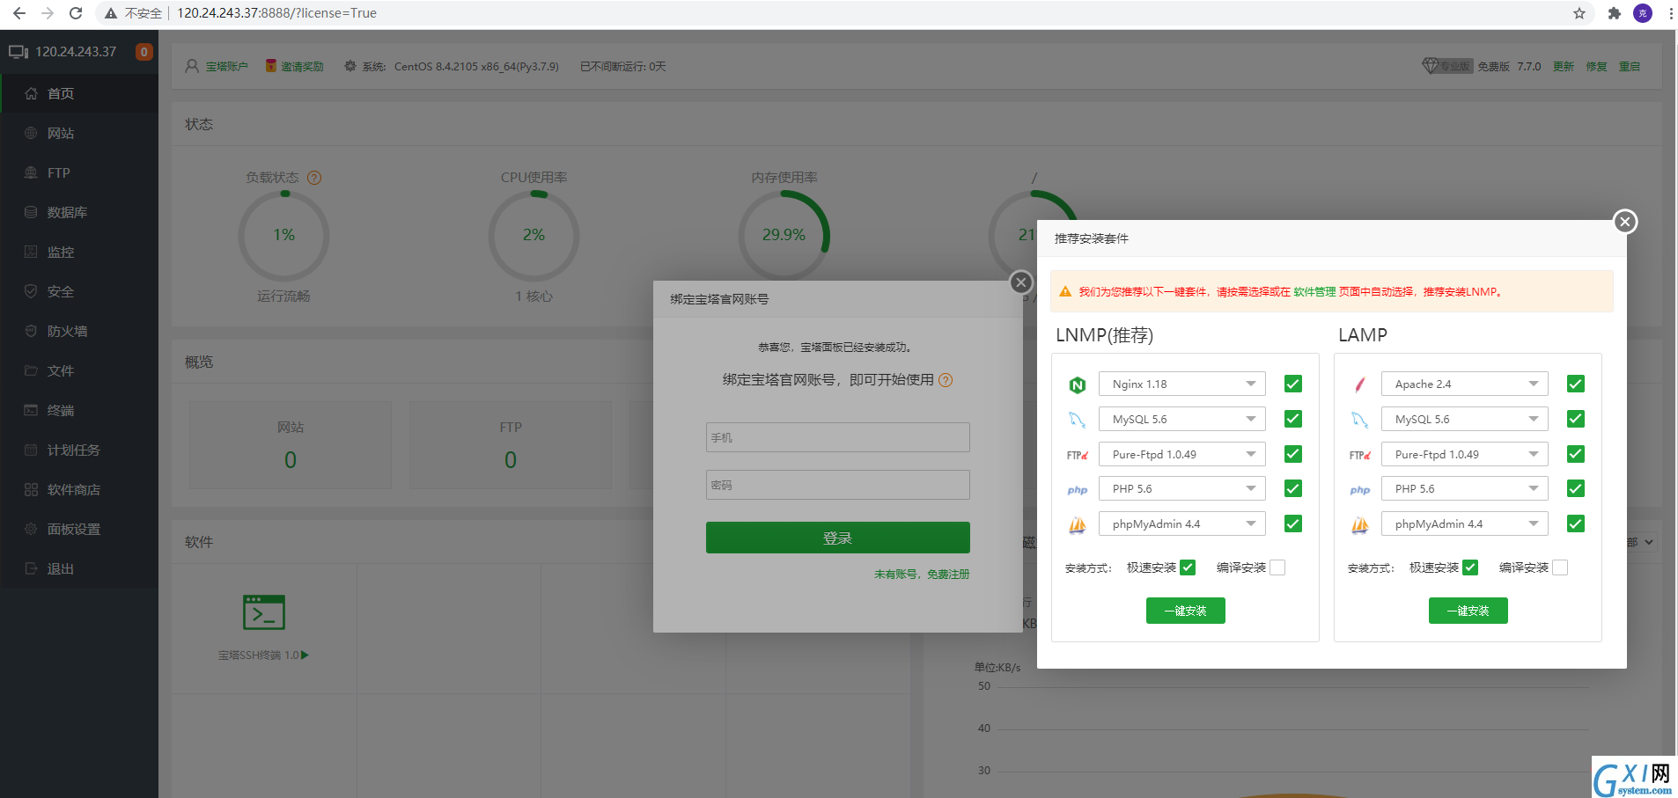Image resolution: width=1678 pixels, height=798 pixels.
Task: Click the 防火墙 firewall shield icon
Action: click(31, 331)
